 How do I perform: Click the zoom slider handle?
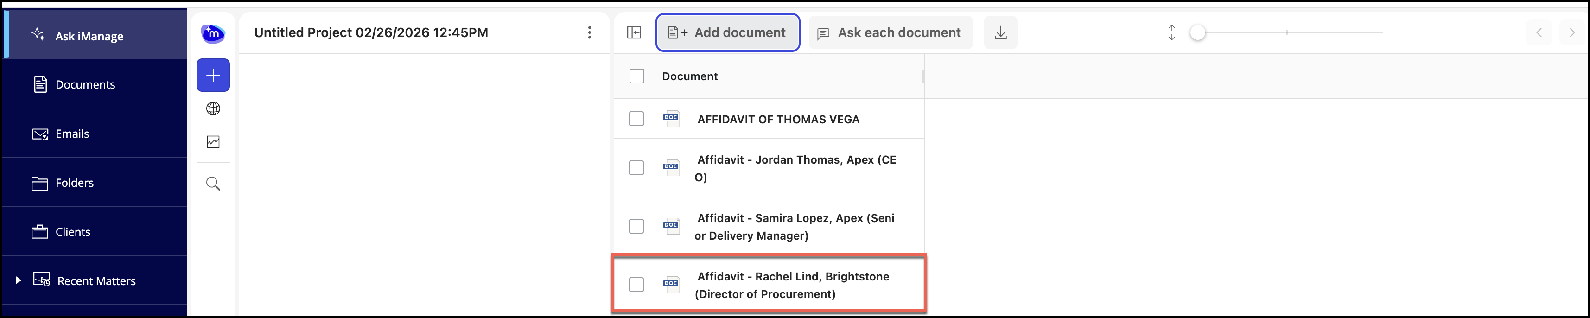(x=1197, y=33)
